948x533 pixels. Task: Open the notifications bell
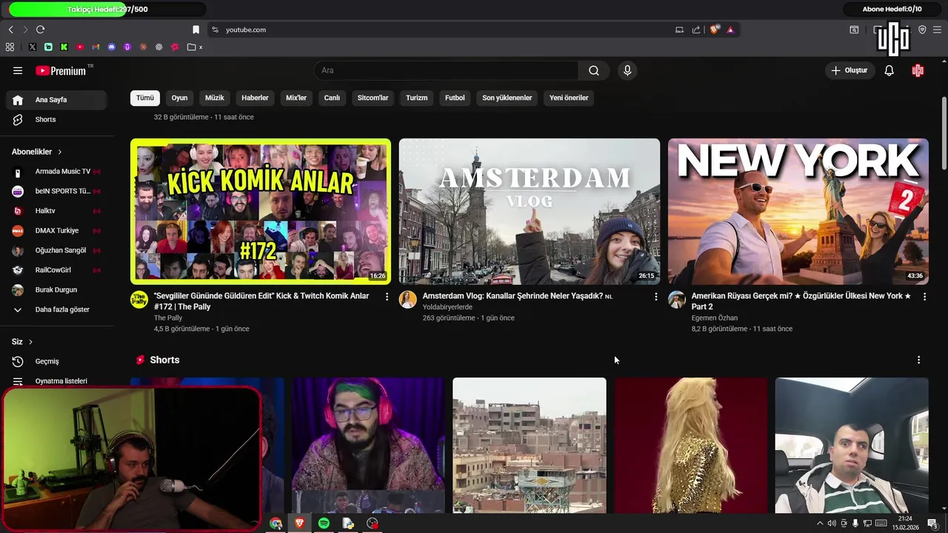tap(889, 70)
